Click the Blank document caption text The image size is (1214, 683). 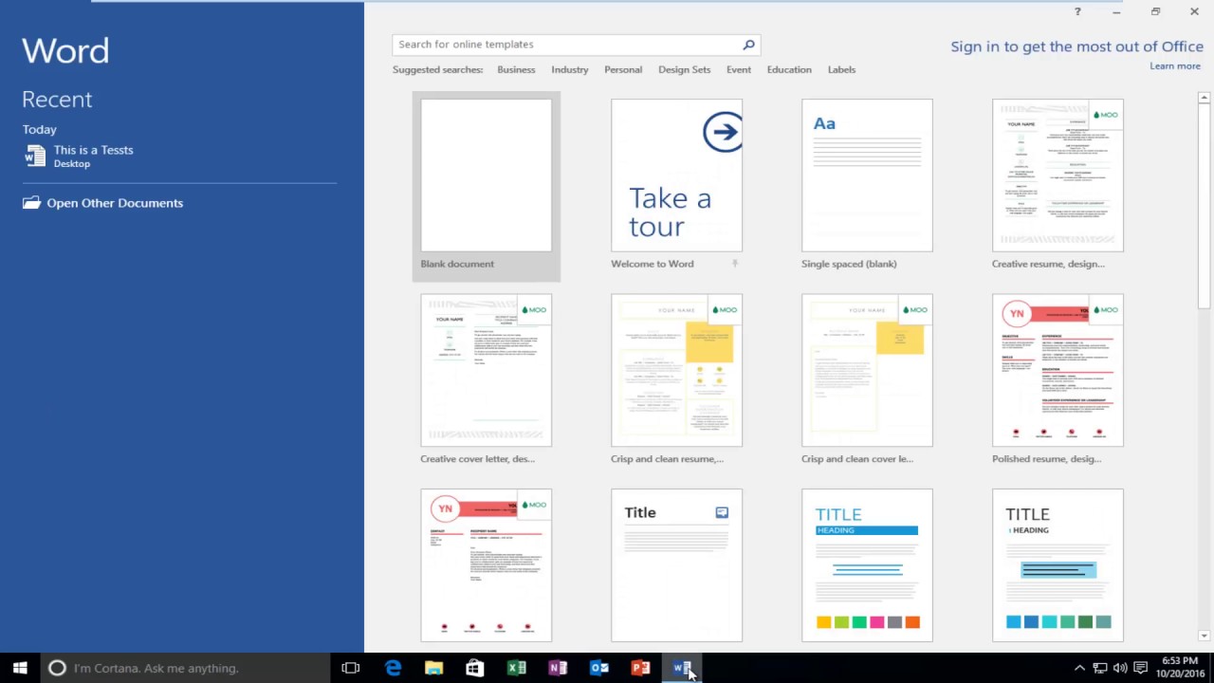click(x=457, y=264)
